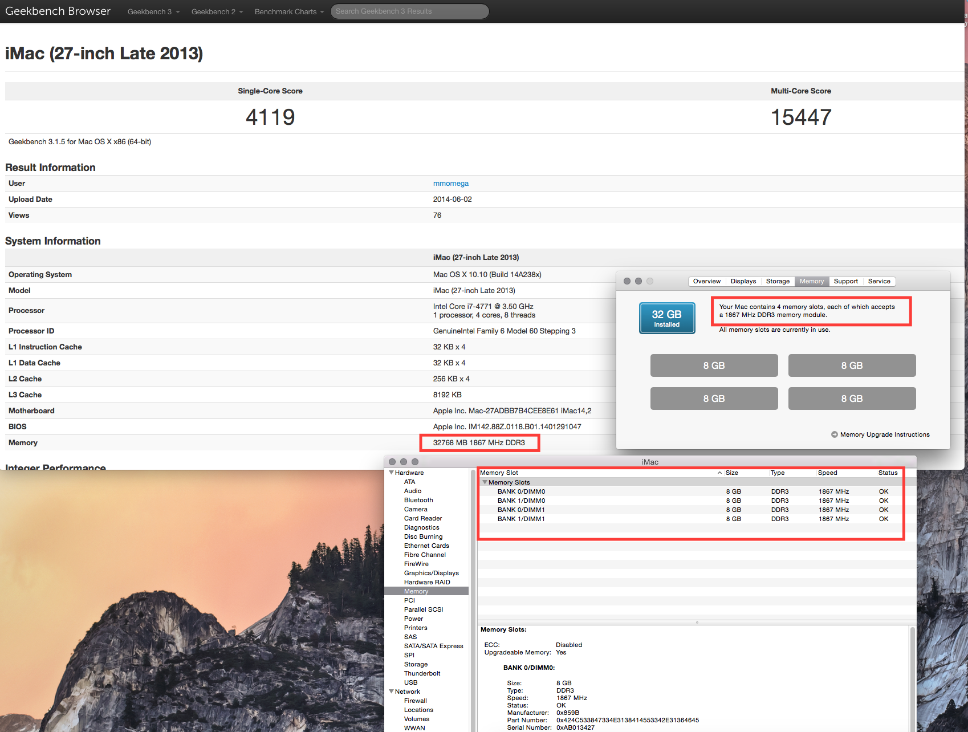
Task: Select ATA in the Hardware list
Action: (x=409, y=482)
